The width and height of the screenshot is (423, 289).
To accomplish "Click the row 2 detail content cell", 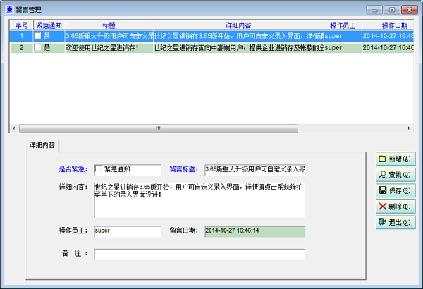I will 238,48.
